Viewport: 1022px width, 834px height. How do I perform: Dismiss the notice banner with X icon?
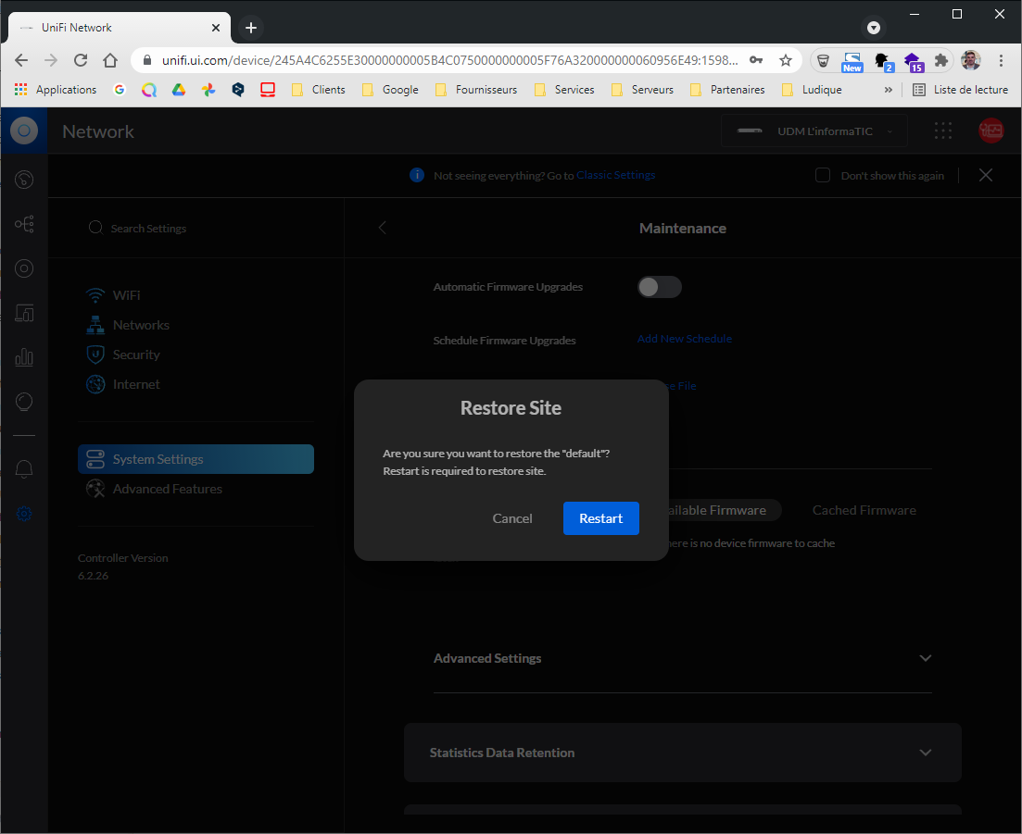(x=986, y=175)
